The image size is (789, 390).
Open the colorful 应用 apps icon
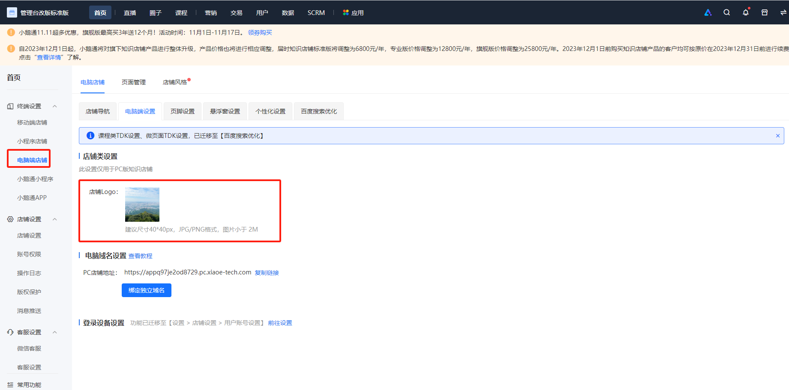click(345, 12)
